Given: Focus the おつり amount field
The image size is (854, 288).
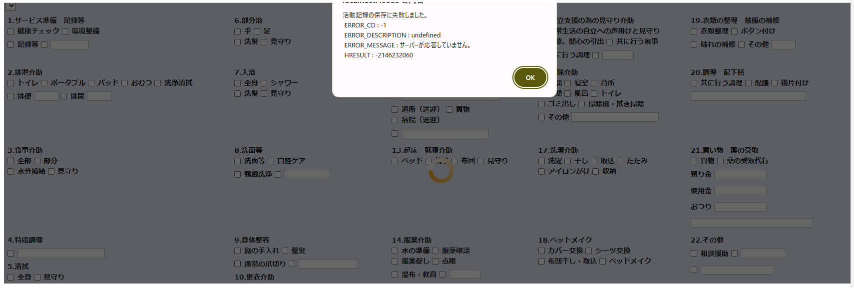Looking at the screenshot, I should [x=740, y=207].
